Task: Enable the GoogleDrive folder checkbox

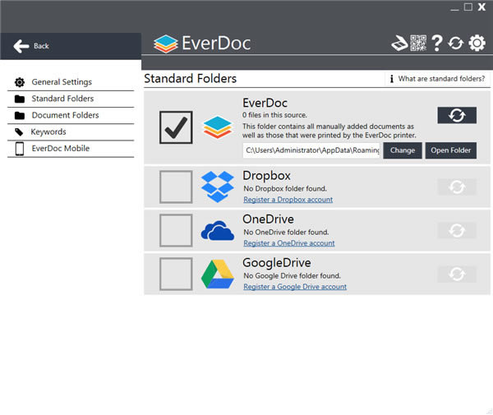Action: tap(176, 274)
